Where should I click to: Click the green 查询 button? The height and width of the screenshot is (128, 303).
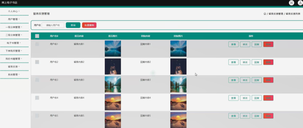point(73,25)
